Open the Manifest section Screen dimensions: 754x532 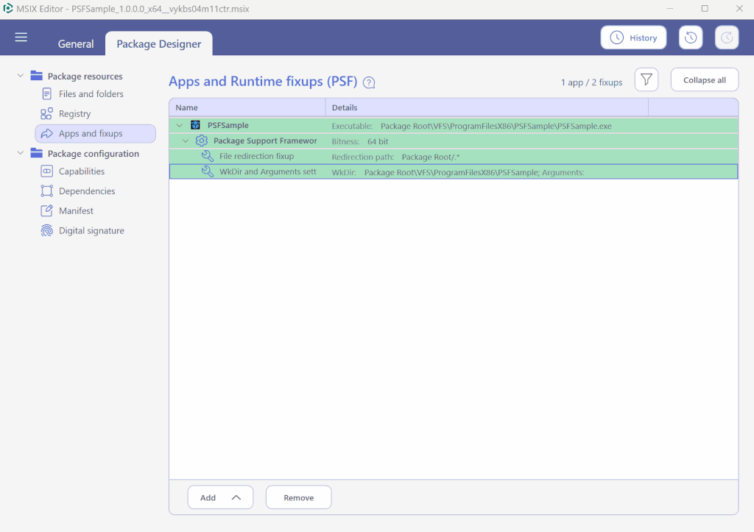tap(76, 210)
